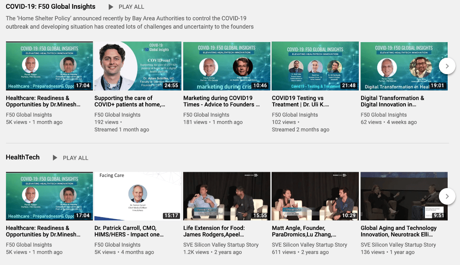460x265 pixels.
Task: Visit F50 Global Insights channel under Dr. Patrick Carroll video
Action: pyautogui.click(x=117, y=245)
